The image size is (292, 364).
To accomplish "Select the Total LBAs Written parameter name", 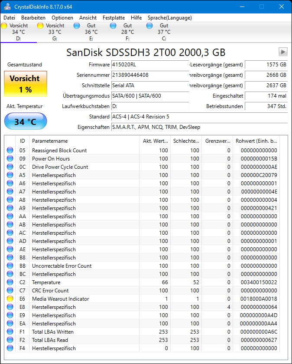I will click(x=52, y=332).
